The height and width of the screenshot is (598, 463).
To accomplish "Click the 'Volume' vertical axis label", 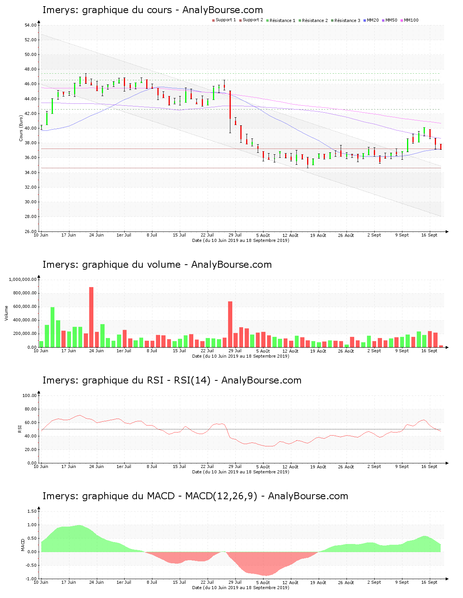I will pos(6,313).
